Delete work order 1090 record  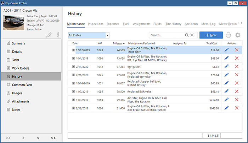point(237,108)
